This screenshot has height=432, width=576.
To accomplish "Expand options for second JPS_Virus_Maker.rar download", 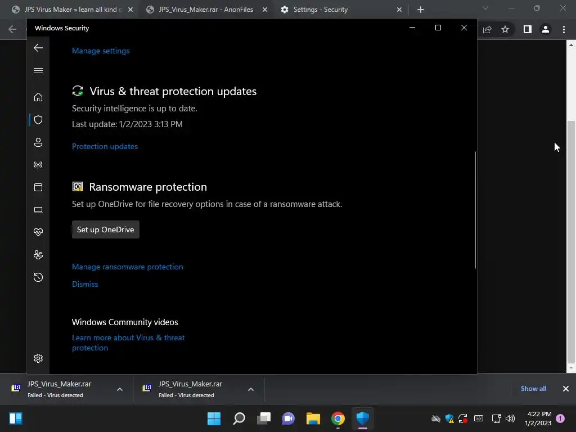I will pyautogui.click(x=251, y=389).
